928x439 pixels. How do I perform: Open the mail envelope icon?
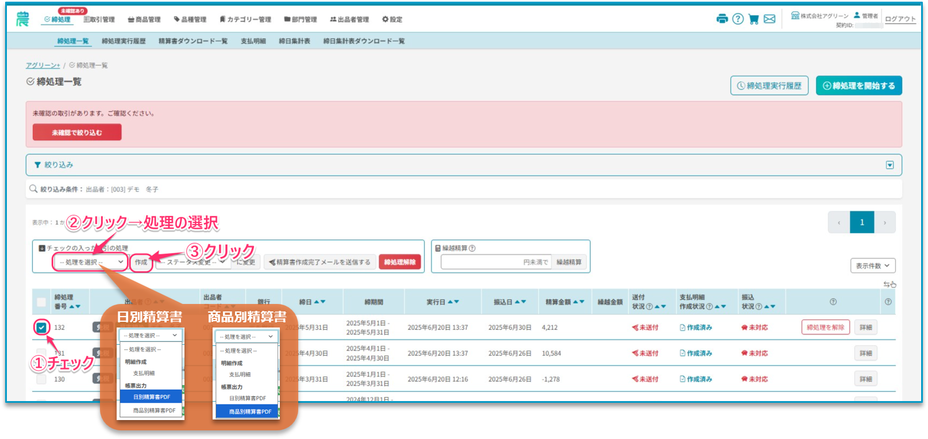[769, 19]
